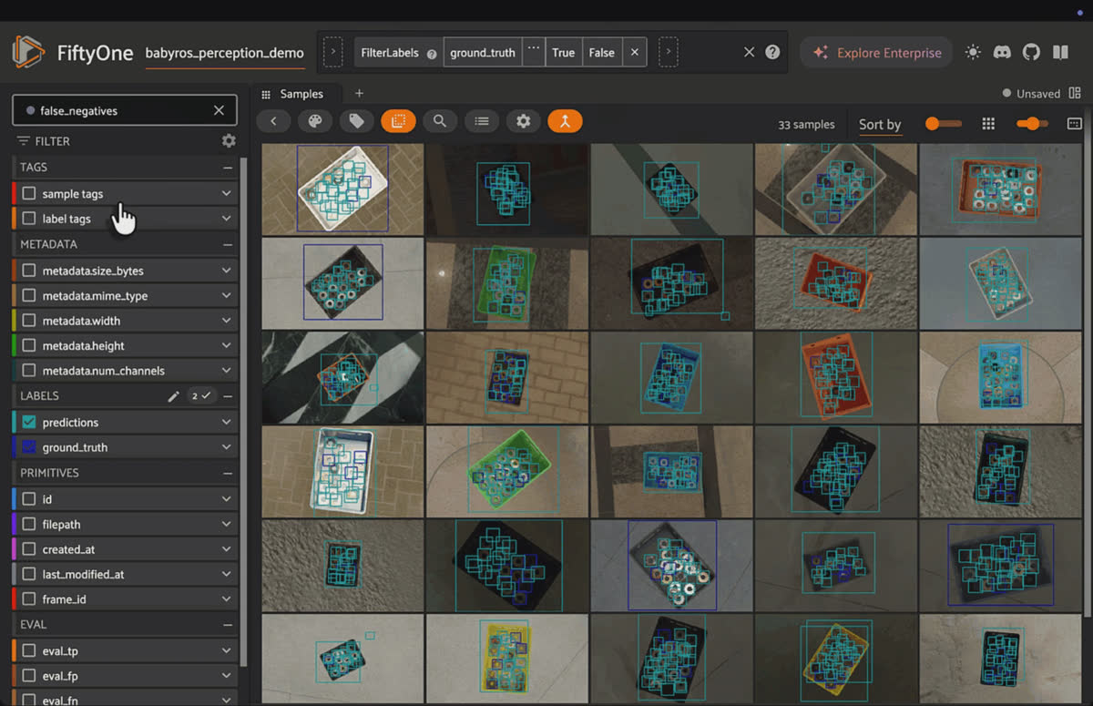
Task: Click the grid layout icon near Sort by
Action: tap(988, 124)
